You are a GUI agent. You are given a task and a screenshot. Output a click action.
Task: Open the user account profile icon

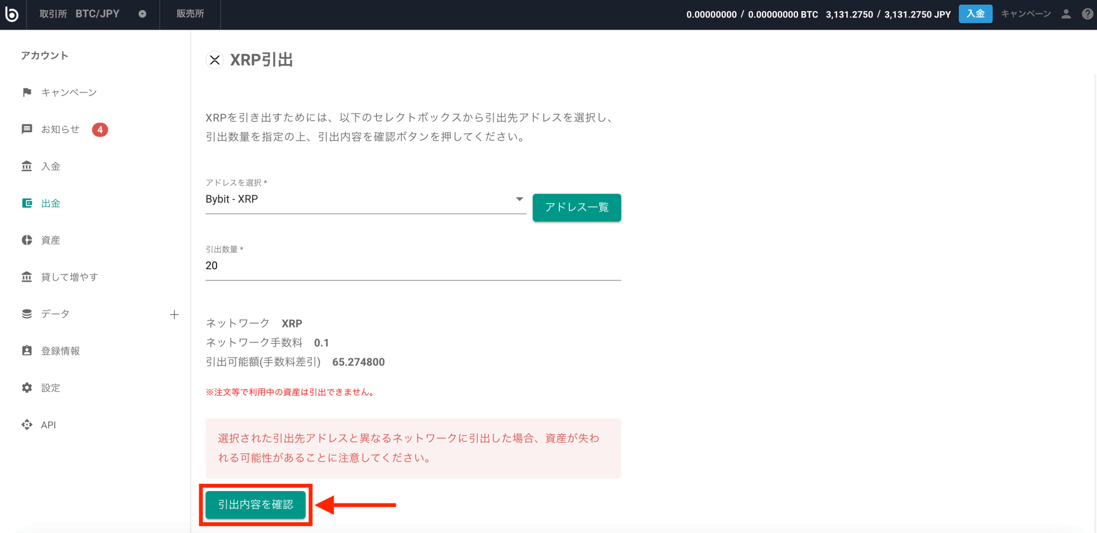coord(1066,14)
